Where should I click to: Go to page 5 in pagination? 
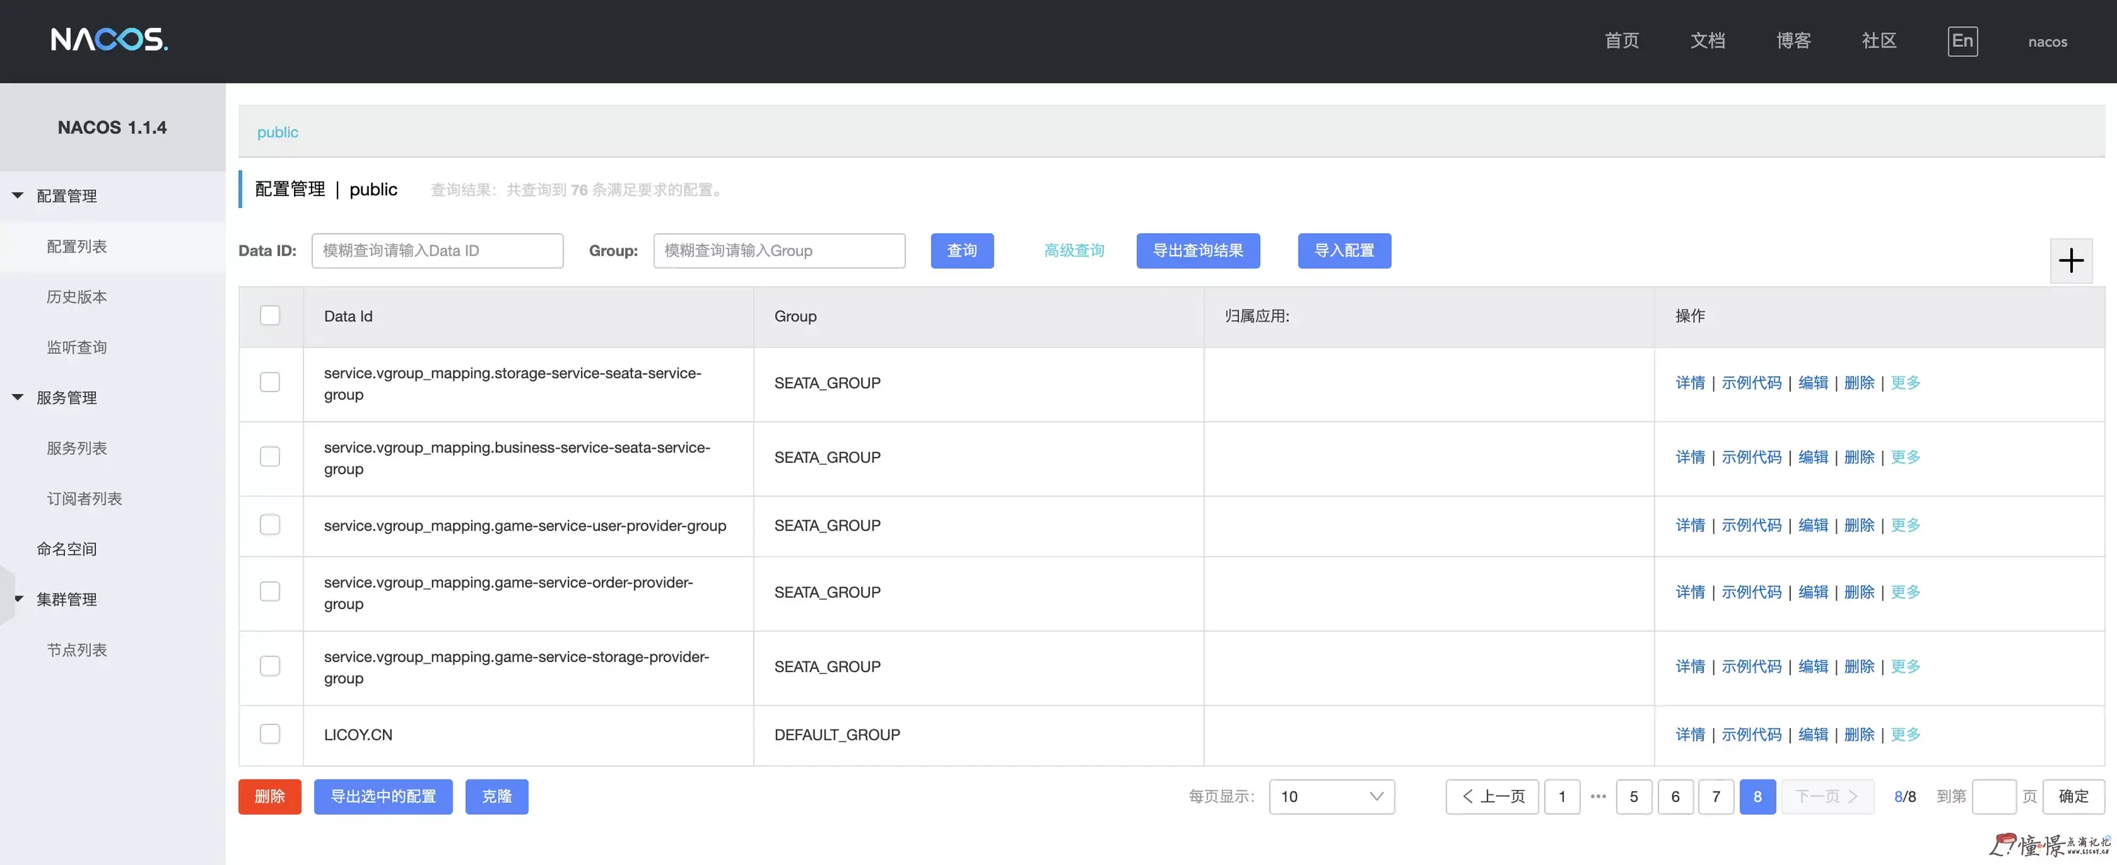(1634, 796)
